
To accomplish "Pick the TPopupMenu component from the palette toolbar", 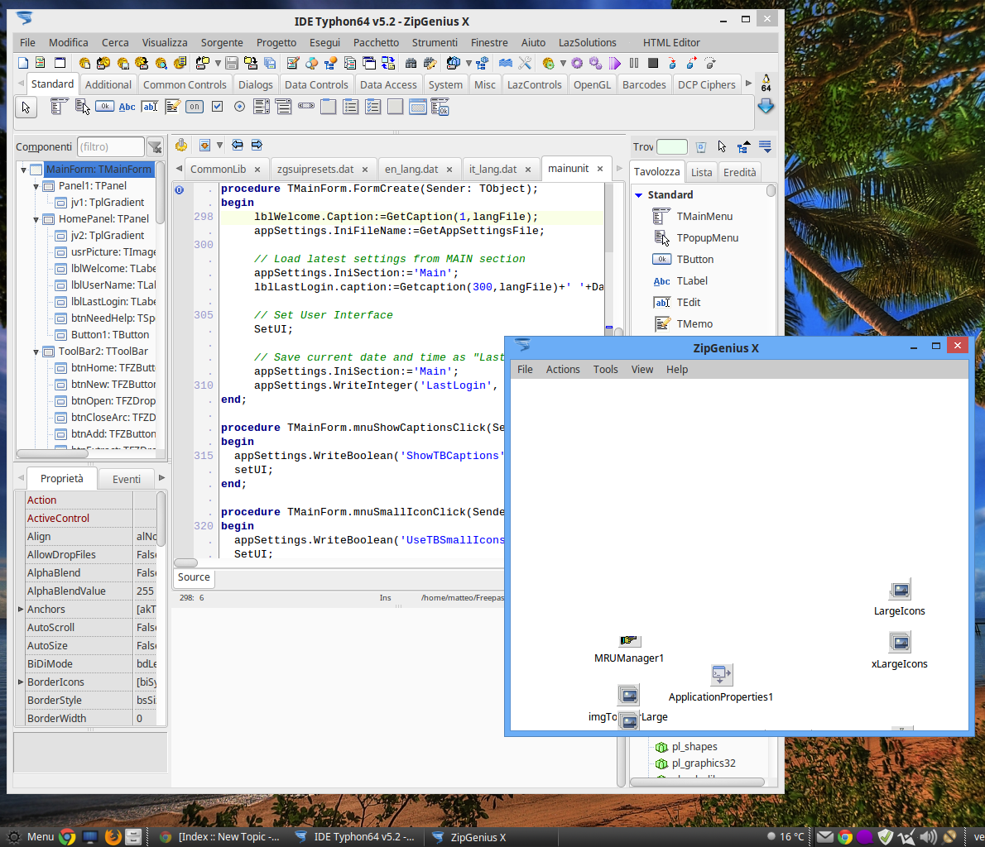I will [82, 108].
